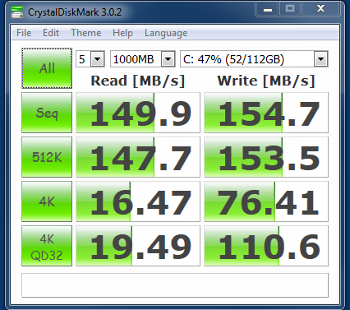This screenshot has width=350, height=310.
Task: Click the Seq read result 149.9
Action: [x=138, y=113]
